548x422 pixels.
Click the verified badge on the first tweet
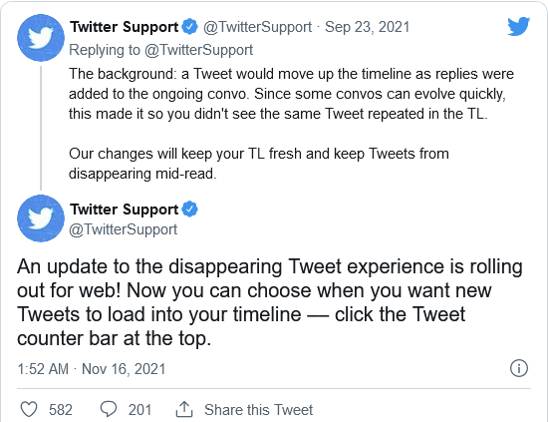(190, 27)
